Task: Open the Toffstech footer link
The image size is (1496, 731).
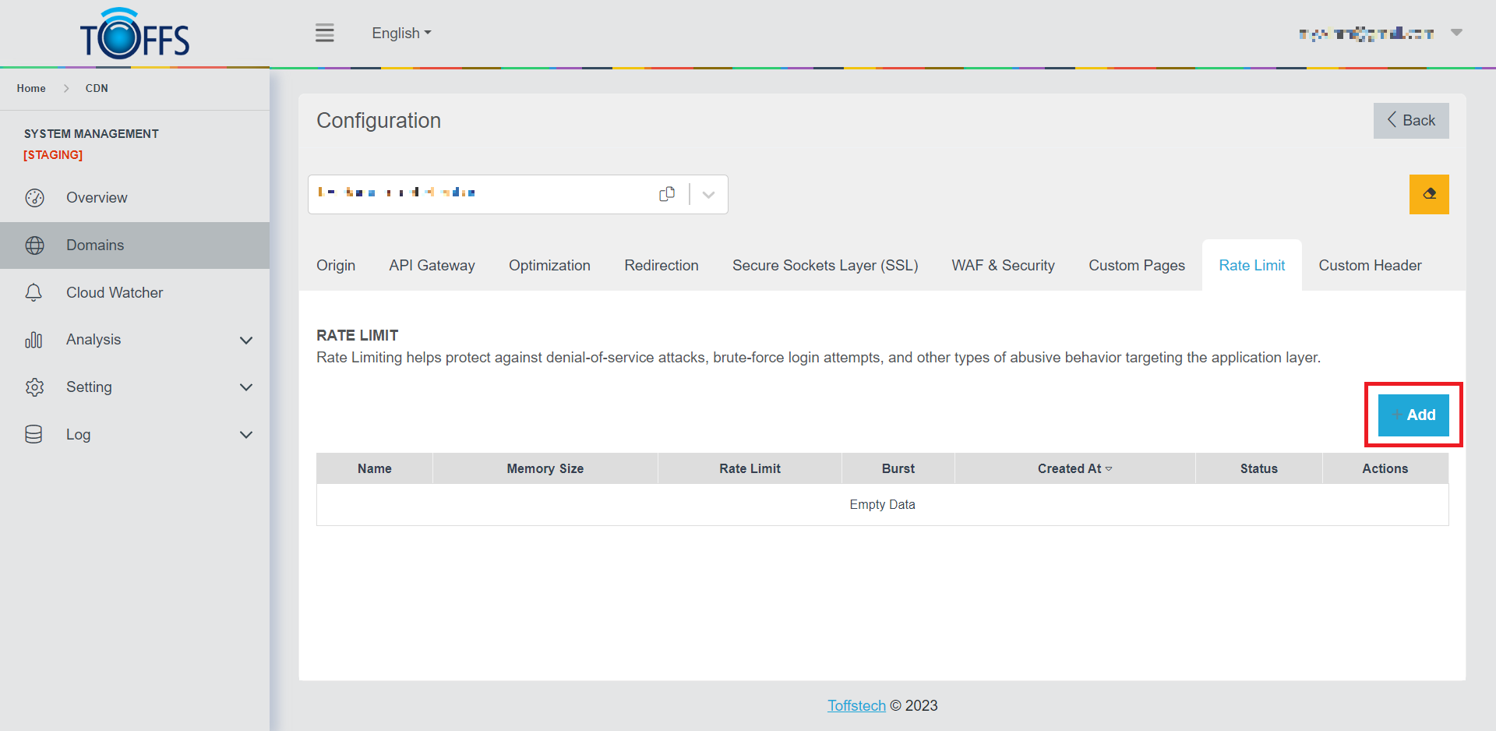Action: (856, 705)
